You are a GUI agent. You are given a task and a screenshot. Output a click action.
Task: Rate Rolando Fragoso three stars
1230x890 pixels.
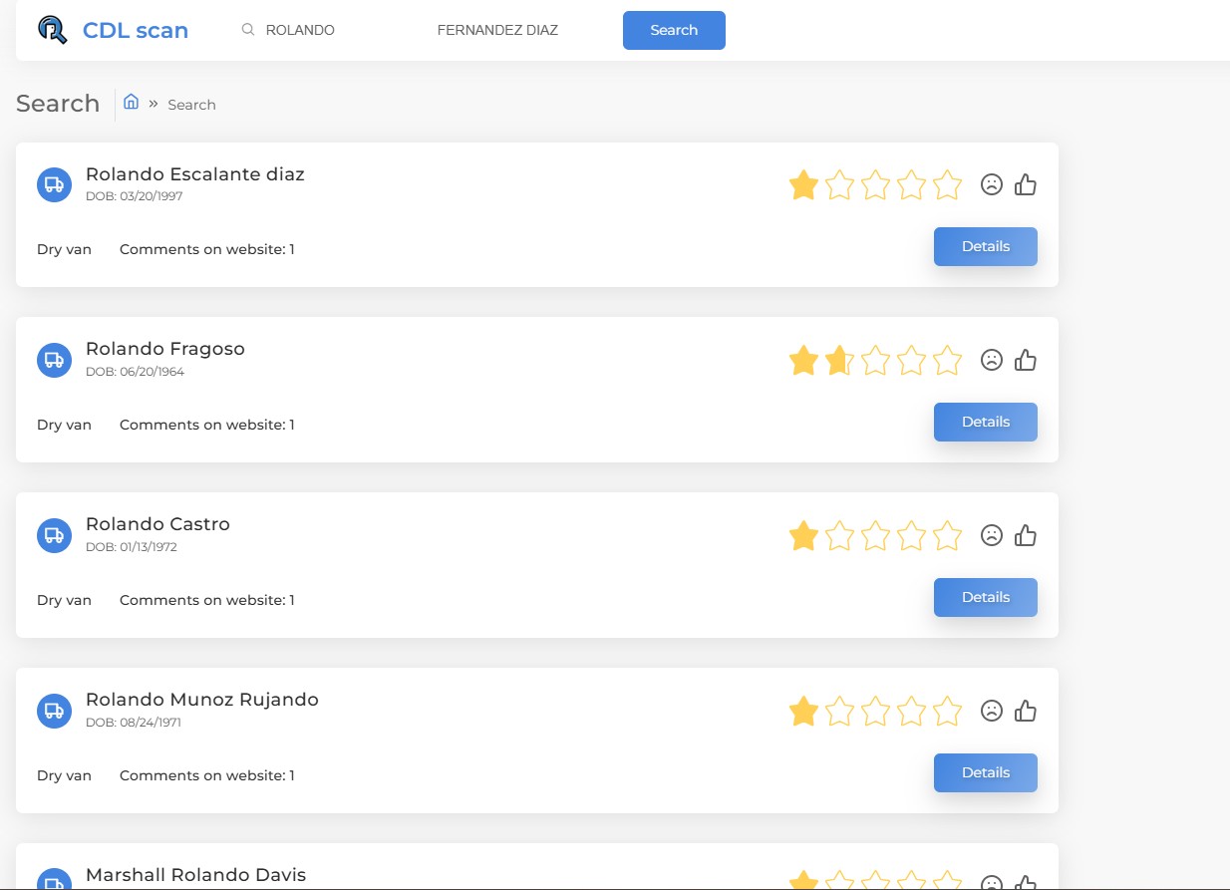pyautogui.click(x=875, y=361)
